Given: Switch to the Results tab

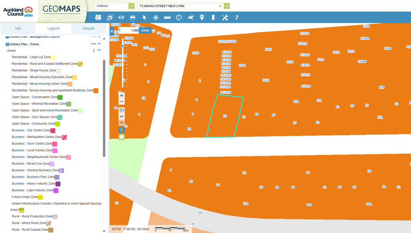Looking at the screenshot, I should (x=89, y=28).
